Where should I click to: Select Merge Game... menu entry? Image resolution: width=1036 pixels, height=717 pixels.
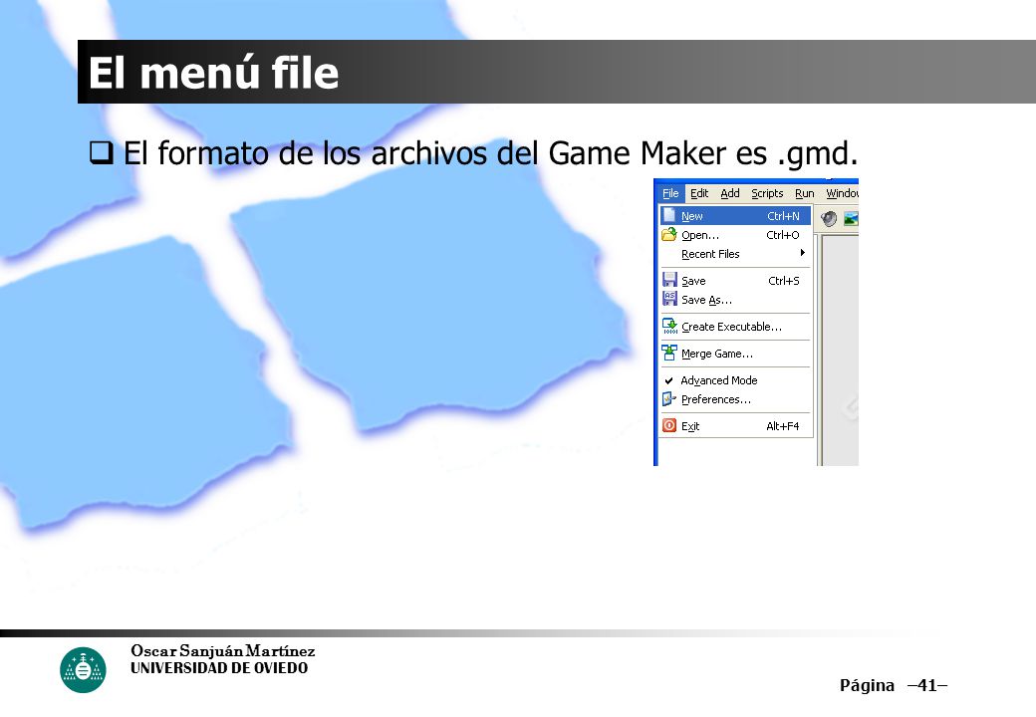tap(735, 354)
